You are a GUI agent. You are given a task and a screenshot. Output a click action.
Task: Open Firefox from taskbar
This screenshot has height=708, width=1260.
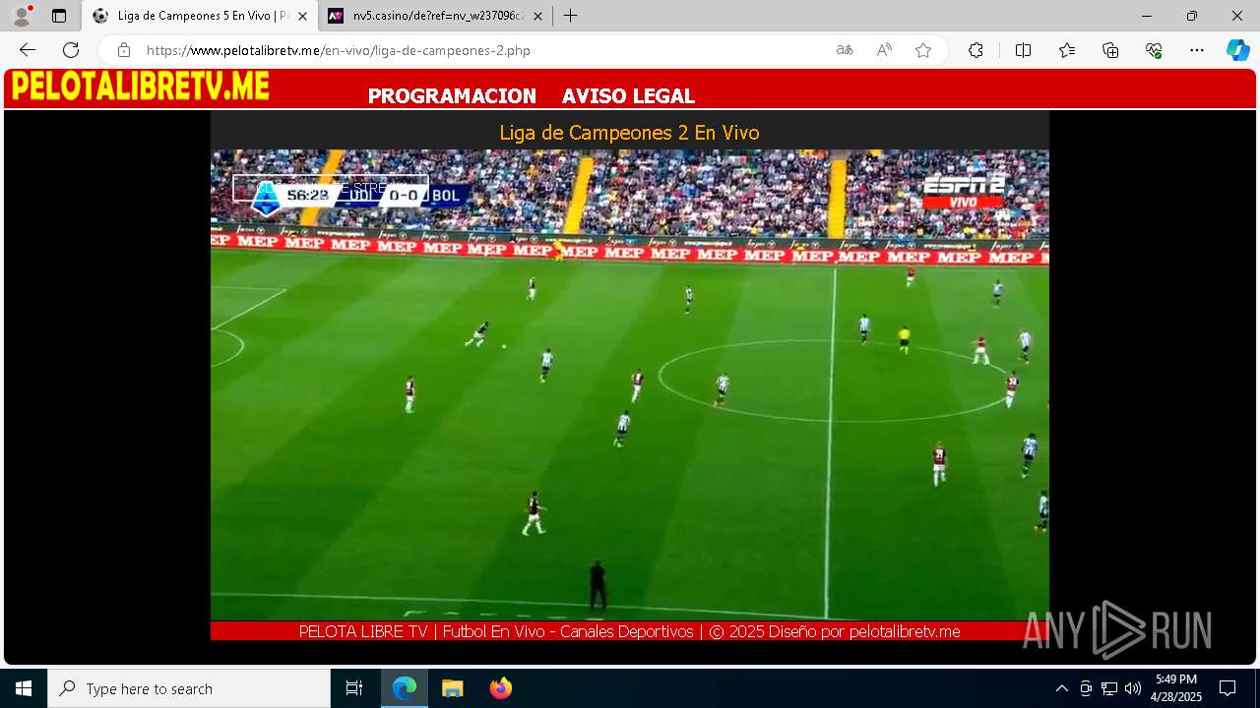click(500, 688)
